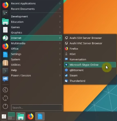This screenshot has width=117, height=121.
Task: Open the Help menu entry
Action: 36,70
